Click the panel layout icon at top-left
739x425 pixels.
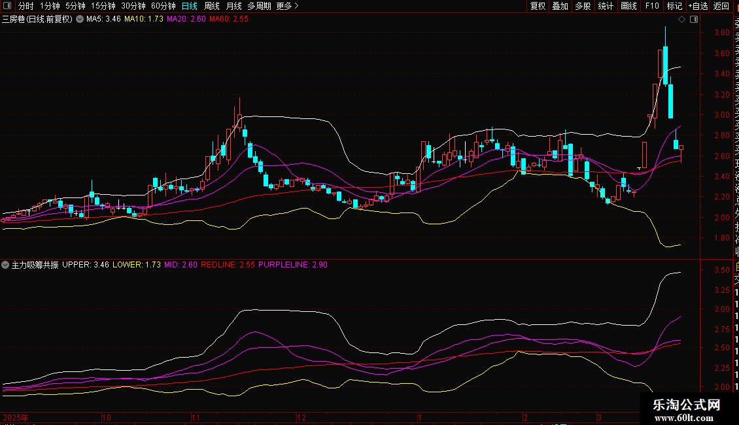[x=7, y=6]
